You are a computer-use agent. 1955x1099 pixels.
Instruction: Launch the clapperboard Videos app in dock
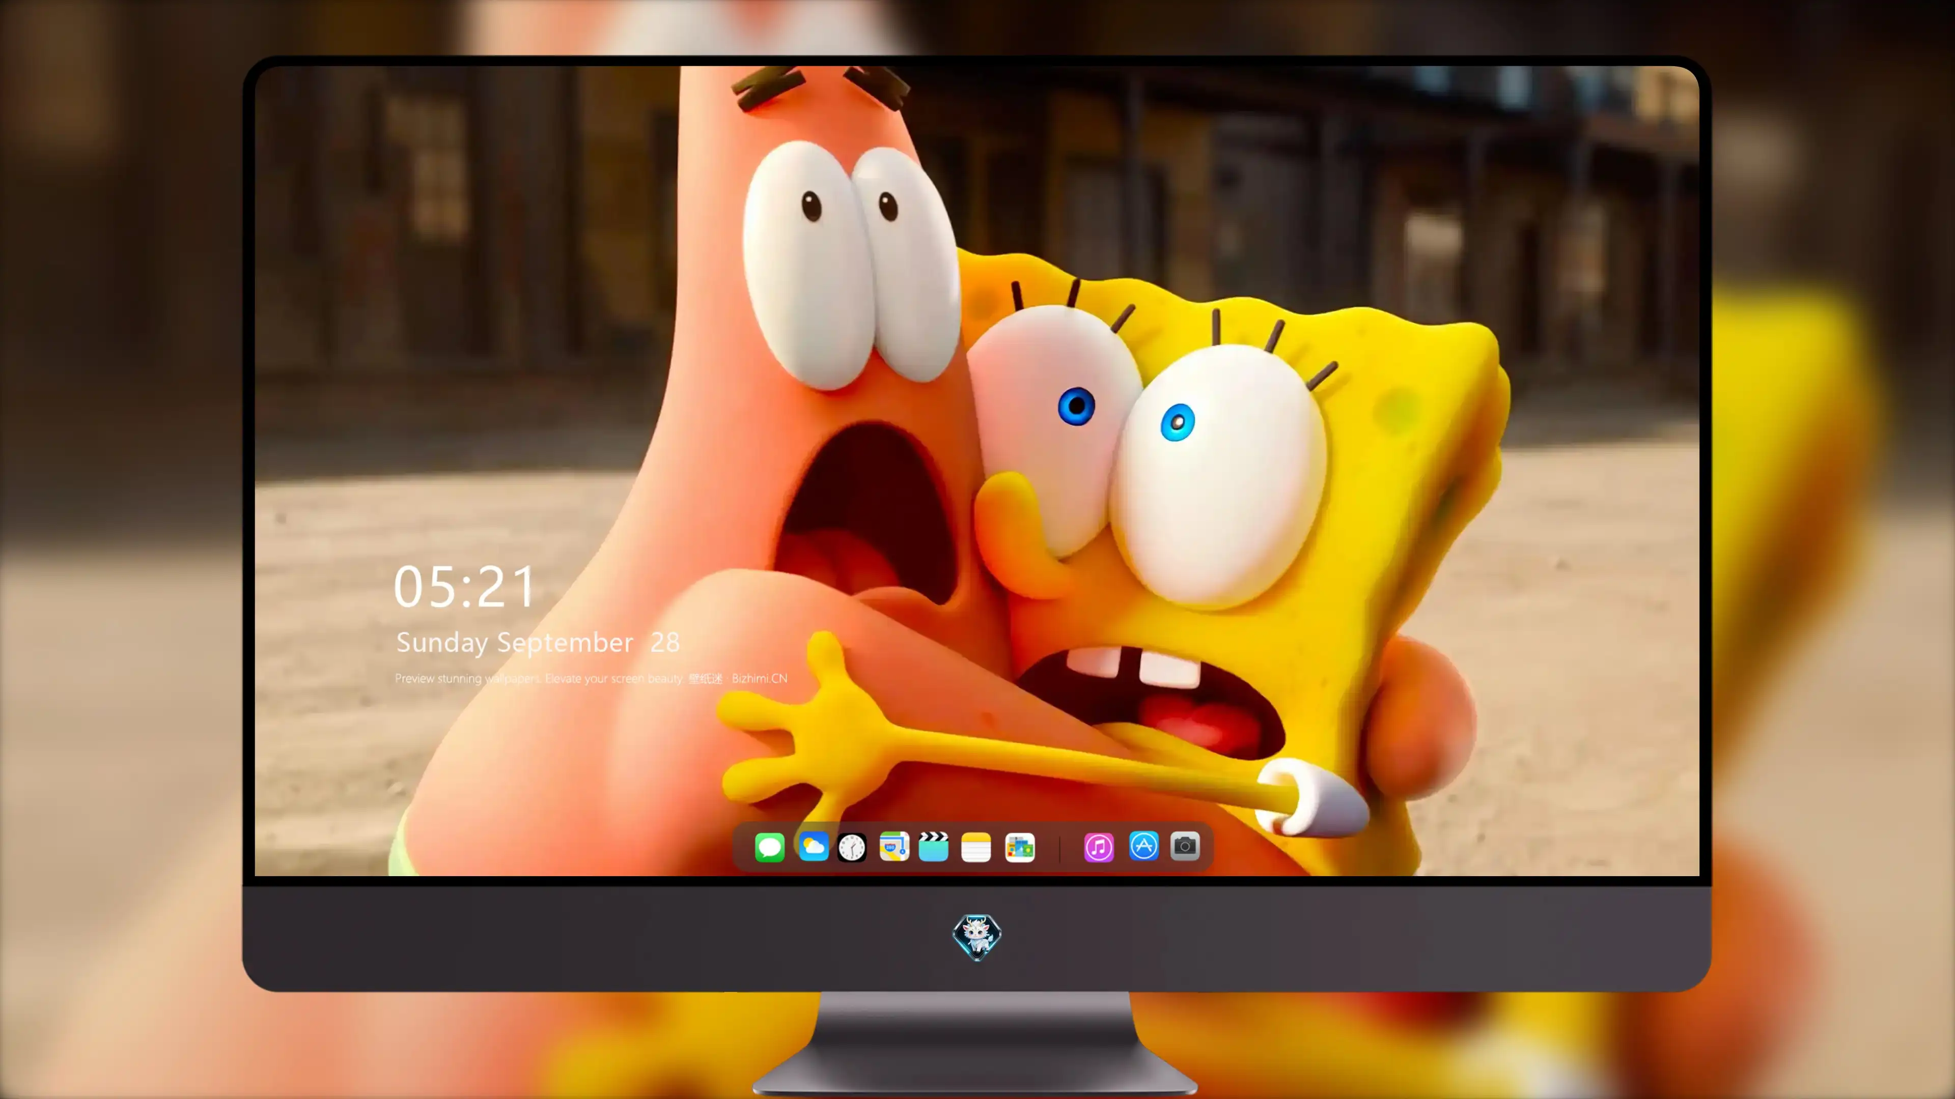pos(934,847)
